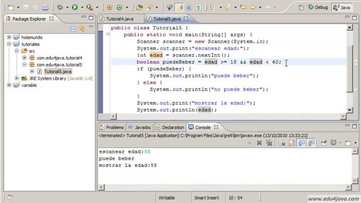The image size is (361, 203).
Task: Toggle Show Console on Standard Out
Action: click(x=301, y=143)
